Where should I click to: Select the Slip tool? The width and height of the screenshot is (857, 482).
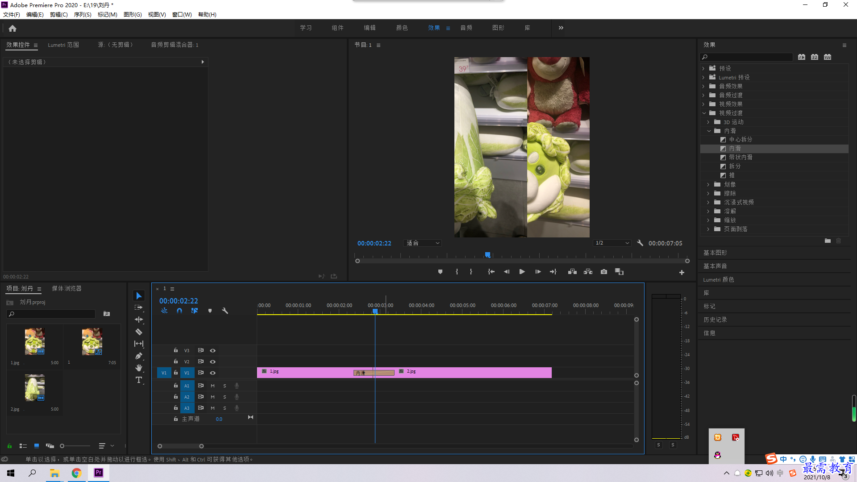coord(139,344)
